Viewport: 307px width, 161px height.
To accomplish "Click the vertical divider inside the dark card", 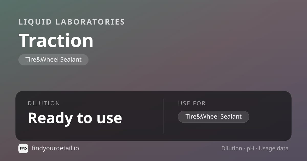I will (x=164, y=116).
